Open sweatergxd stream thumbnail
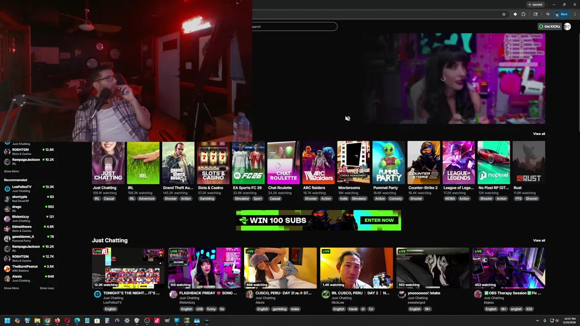580x326 pixels. 433,268
